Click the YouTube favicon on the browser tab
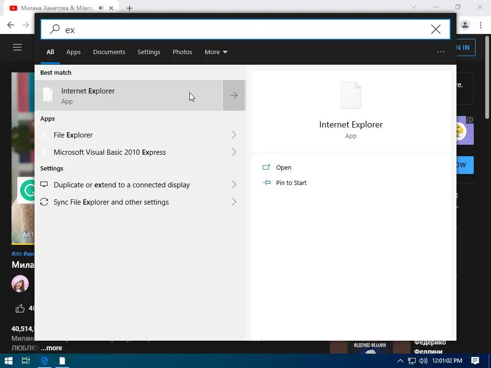 click(13, 8)
